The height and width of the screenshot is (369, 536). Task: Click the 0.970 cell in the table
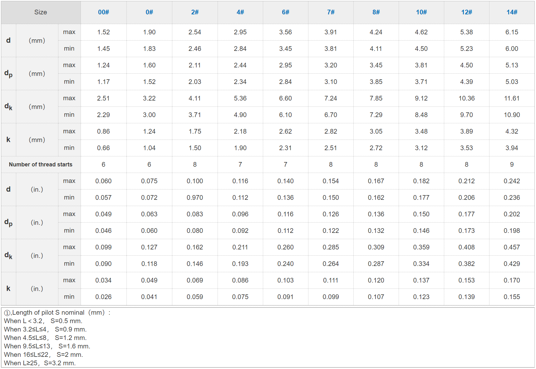(195, 198)
